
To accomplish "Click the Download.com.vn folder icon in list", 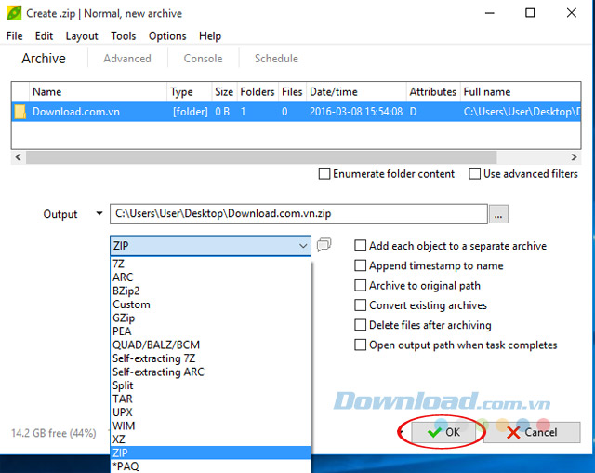I will click(x=20, y=112).
